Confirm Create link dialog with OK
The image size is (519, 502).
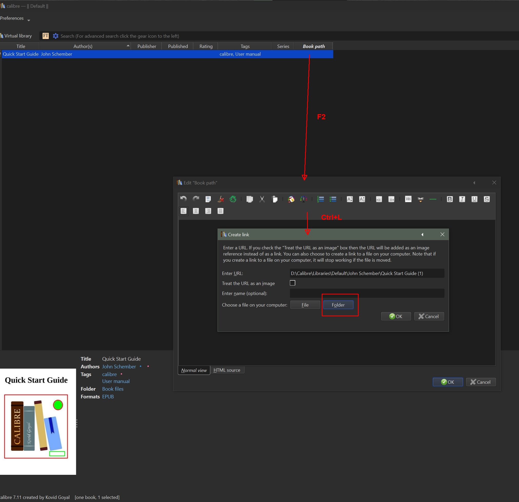396,316
